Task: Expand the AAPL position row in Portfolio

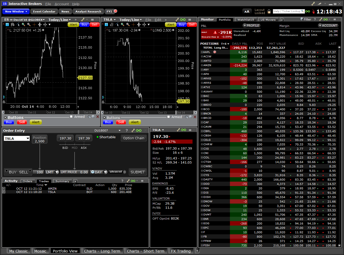Action: (202, 52)
